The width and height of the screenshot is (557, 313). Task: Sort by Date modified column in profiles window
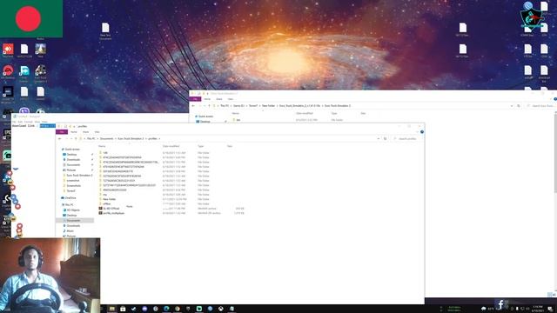coord(171,146)
